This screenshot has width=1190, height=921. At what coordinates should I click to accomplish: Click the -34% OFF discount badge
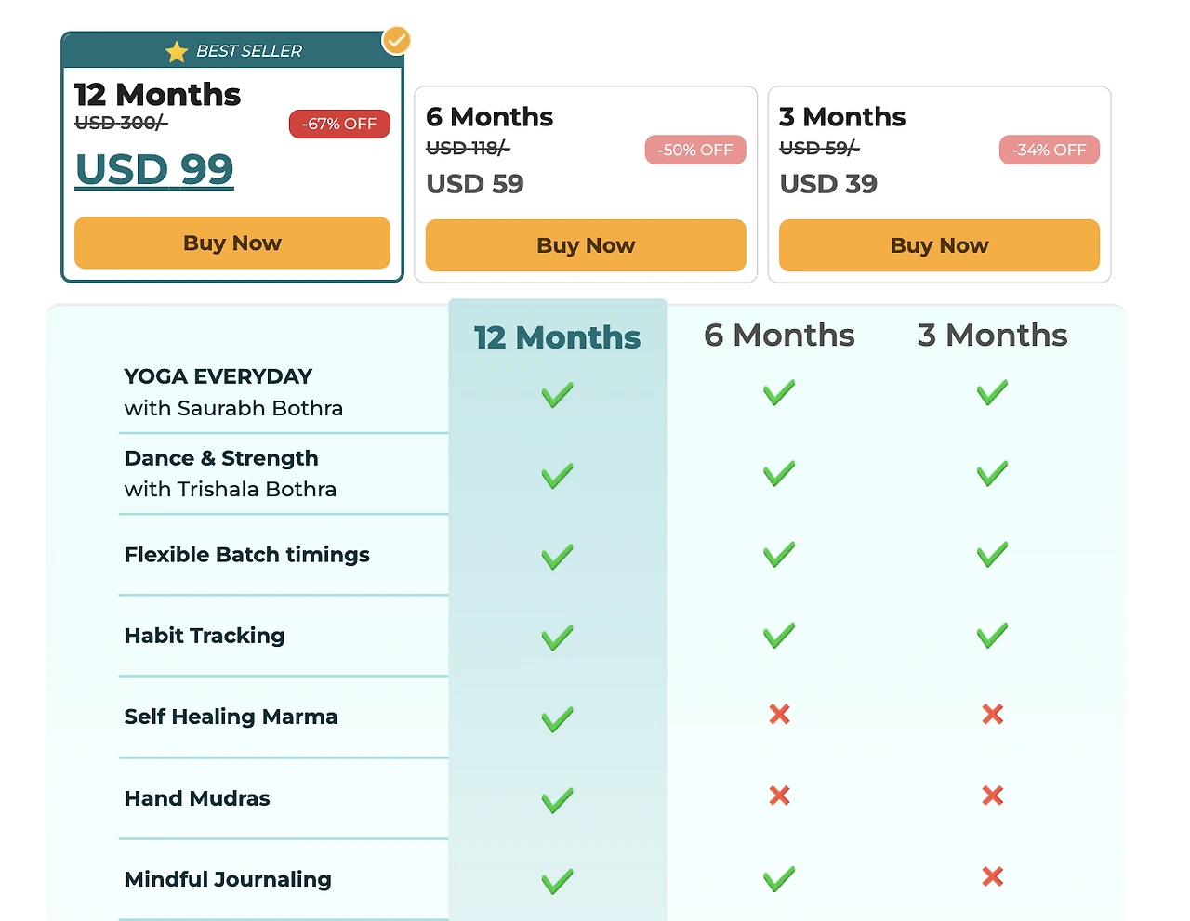[x=1049, y=150]
